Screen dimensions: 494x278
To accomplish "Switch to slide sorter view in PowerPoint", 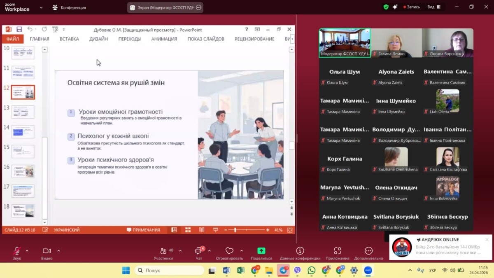I will coord(188,230).
